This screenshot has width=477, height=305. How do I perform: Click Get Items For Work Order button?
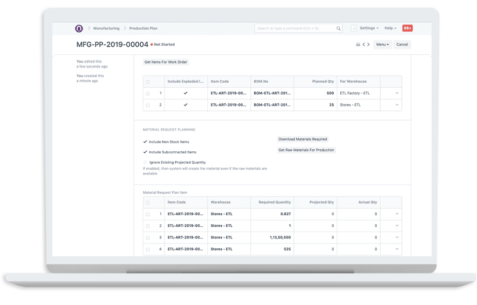point(166,62)
